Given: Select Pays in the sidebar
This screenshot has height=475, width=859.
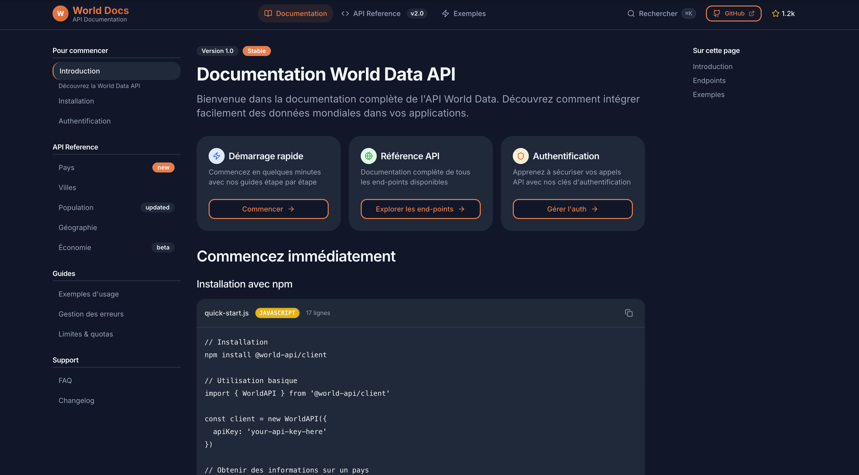Looking at the screenshot, I should pyautogui.click(x=66, y=168).
